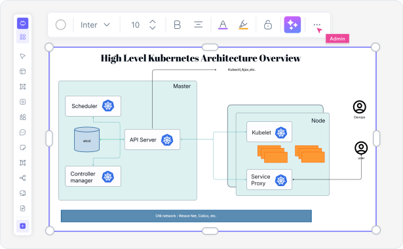Screen dimensions: 403x249
Task: Click the Kubernetes logo in the Scheduler box
Action: tap(108, 106)
